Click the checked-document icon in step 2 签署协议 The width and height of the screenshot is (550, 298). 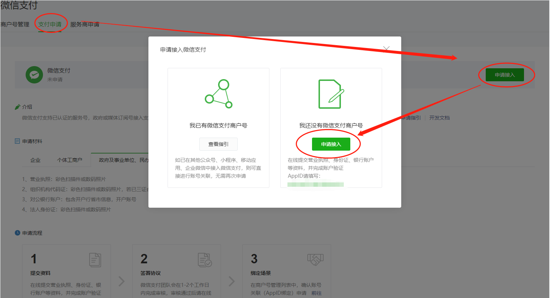point(205,260)
